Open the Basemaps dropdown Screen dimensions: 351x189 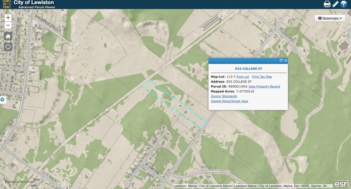330,18
